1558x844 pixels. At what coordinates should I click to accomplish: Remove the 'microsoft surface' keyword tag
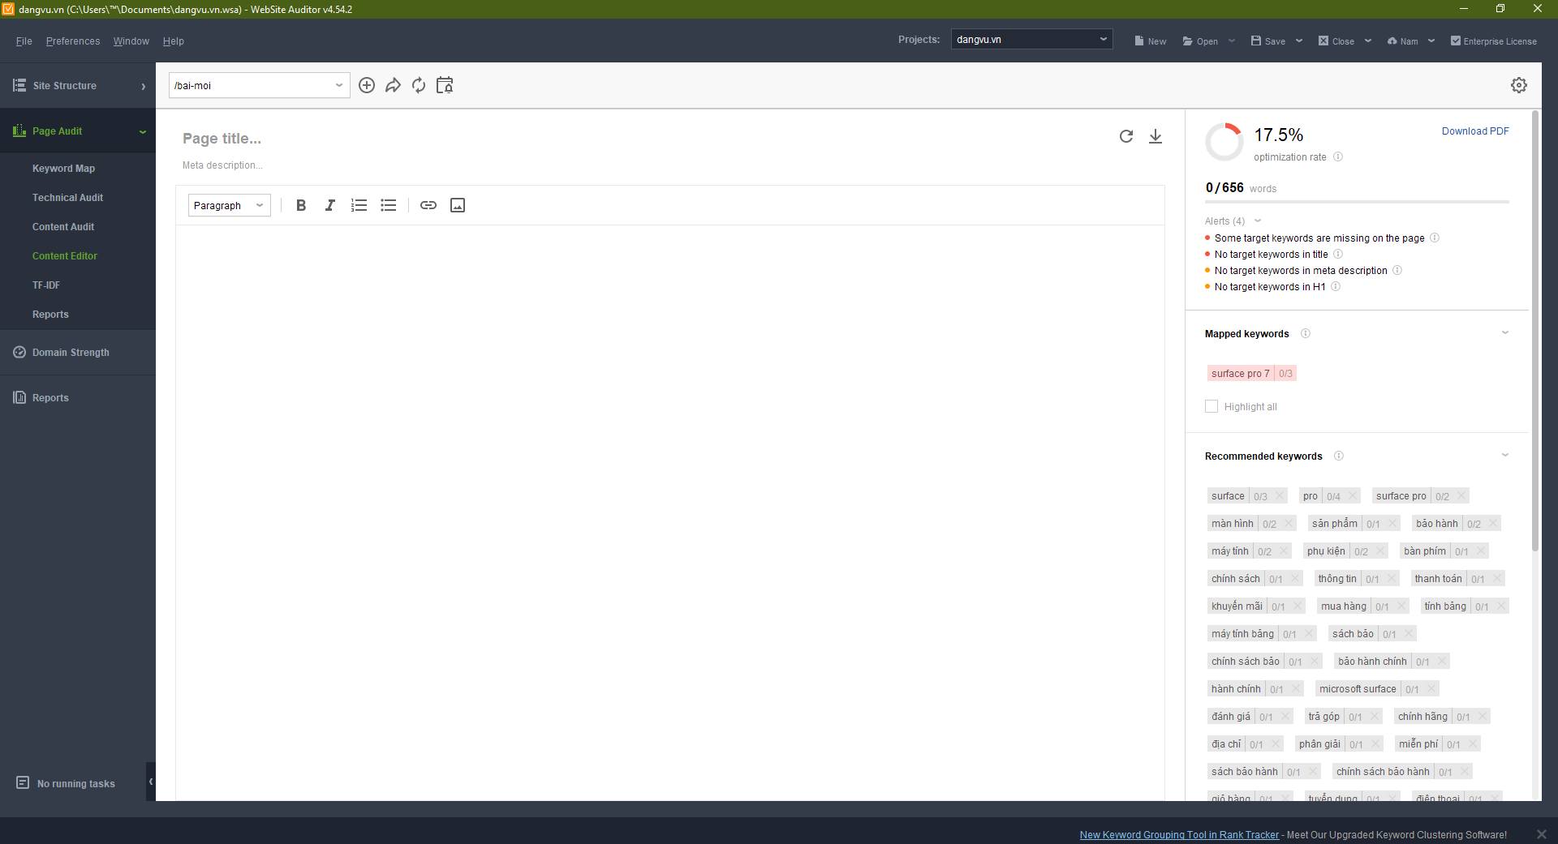pyautogui.click(x=1431, y=689)
